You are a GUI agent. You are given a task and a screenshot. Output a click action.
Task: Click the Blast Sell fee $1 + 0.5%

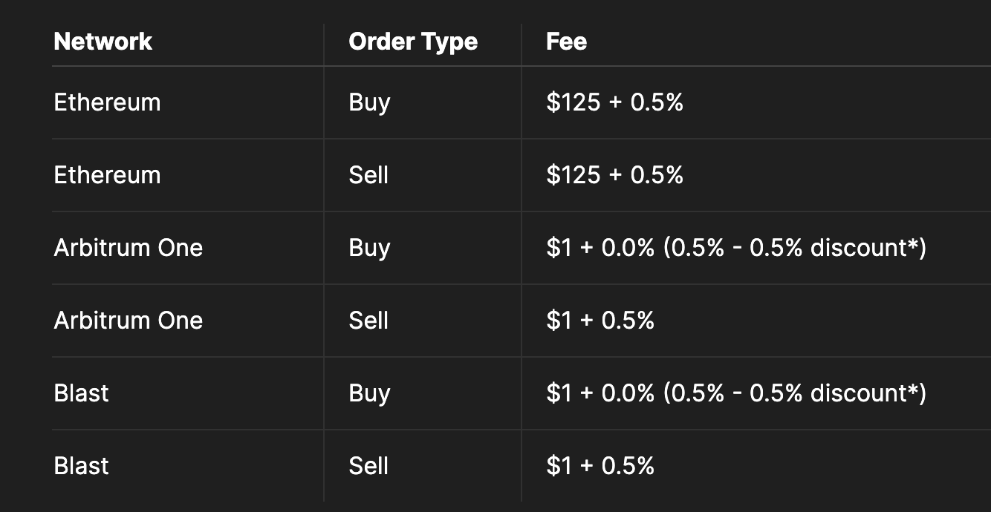pos(600,466)
